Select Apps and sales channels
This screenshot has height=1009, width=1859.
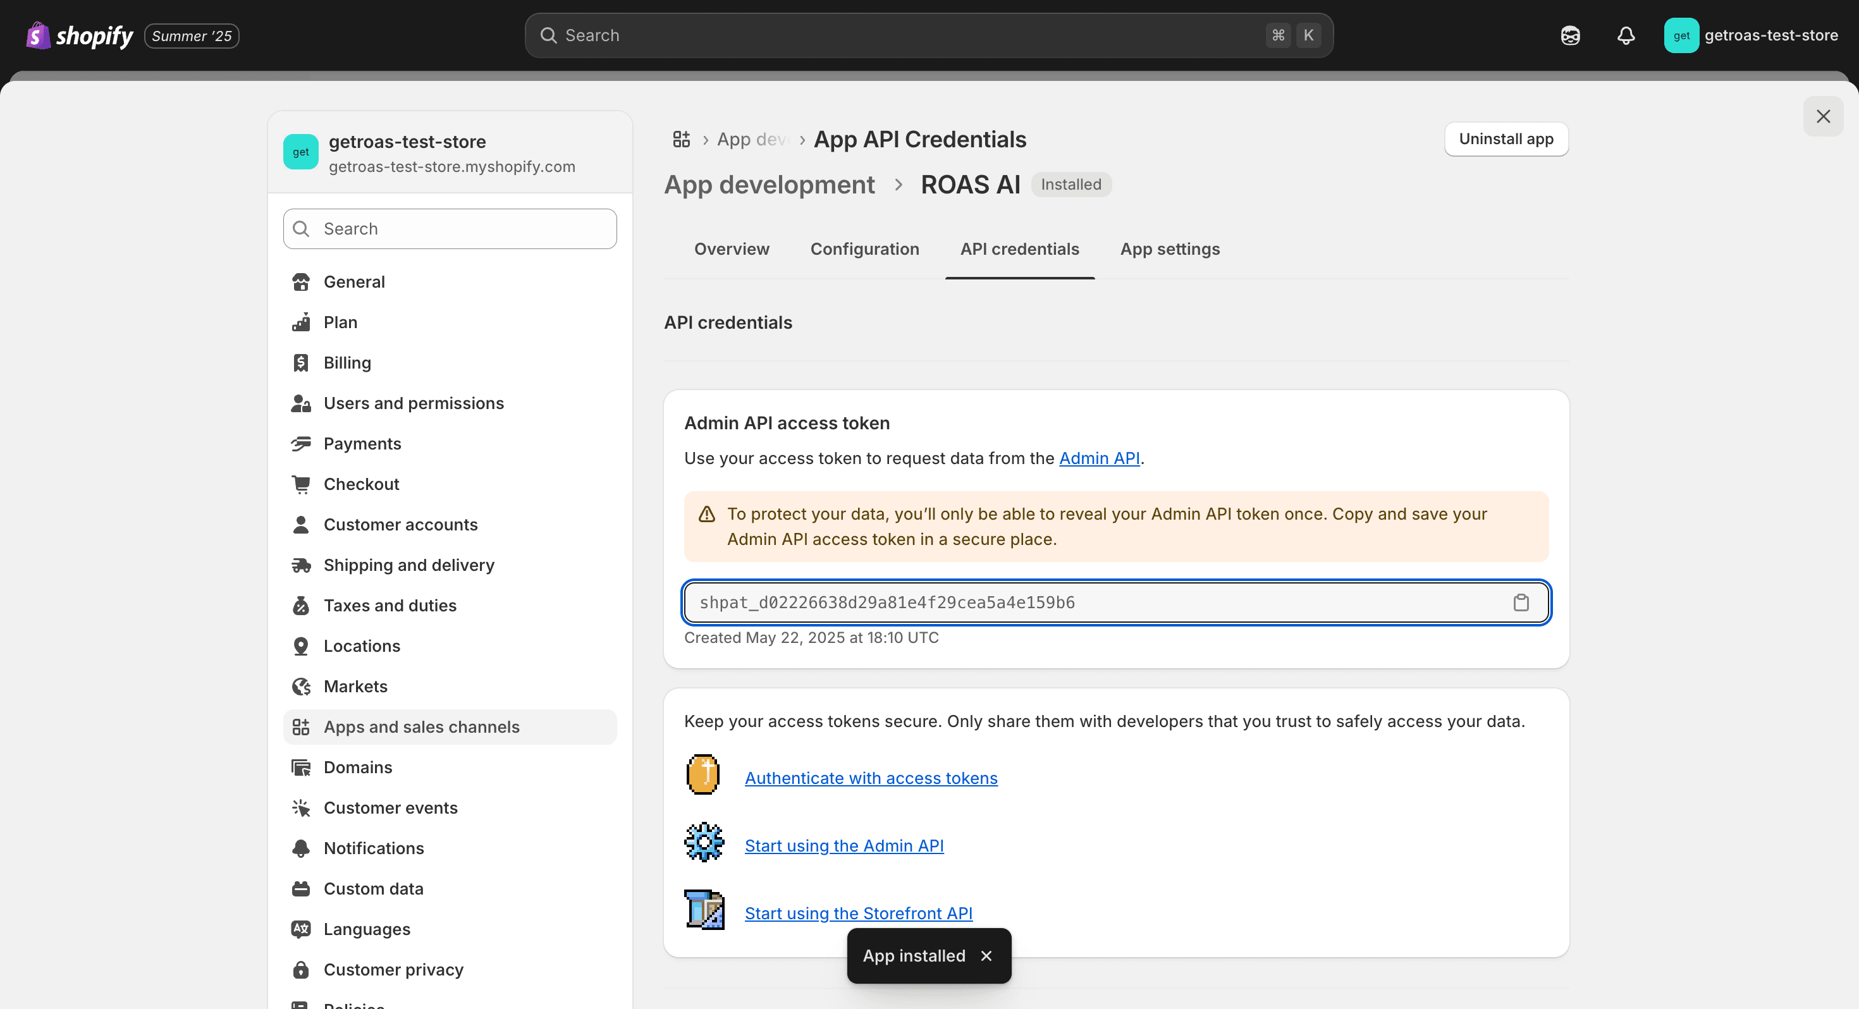tap(450, 726)
